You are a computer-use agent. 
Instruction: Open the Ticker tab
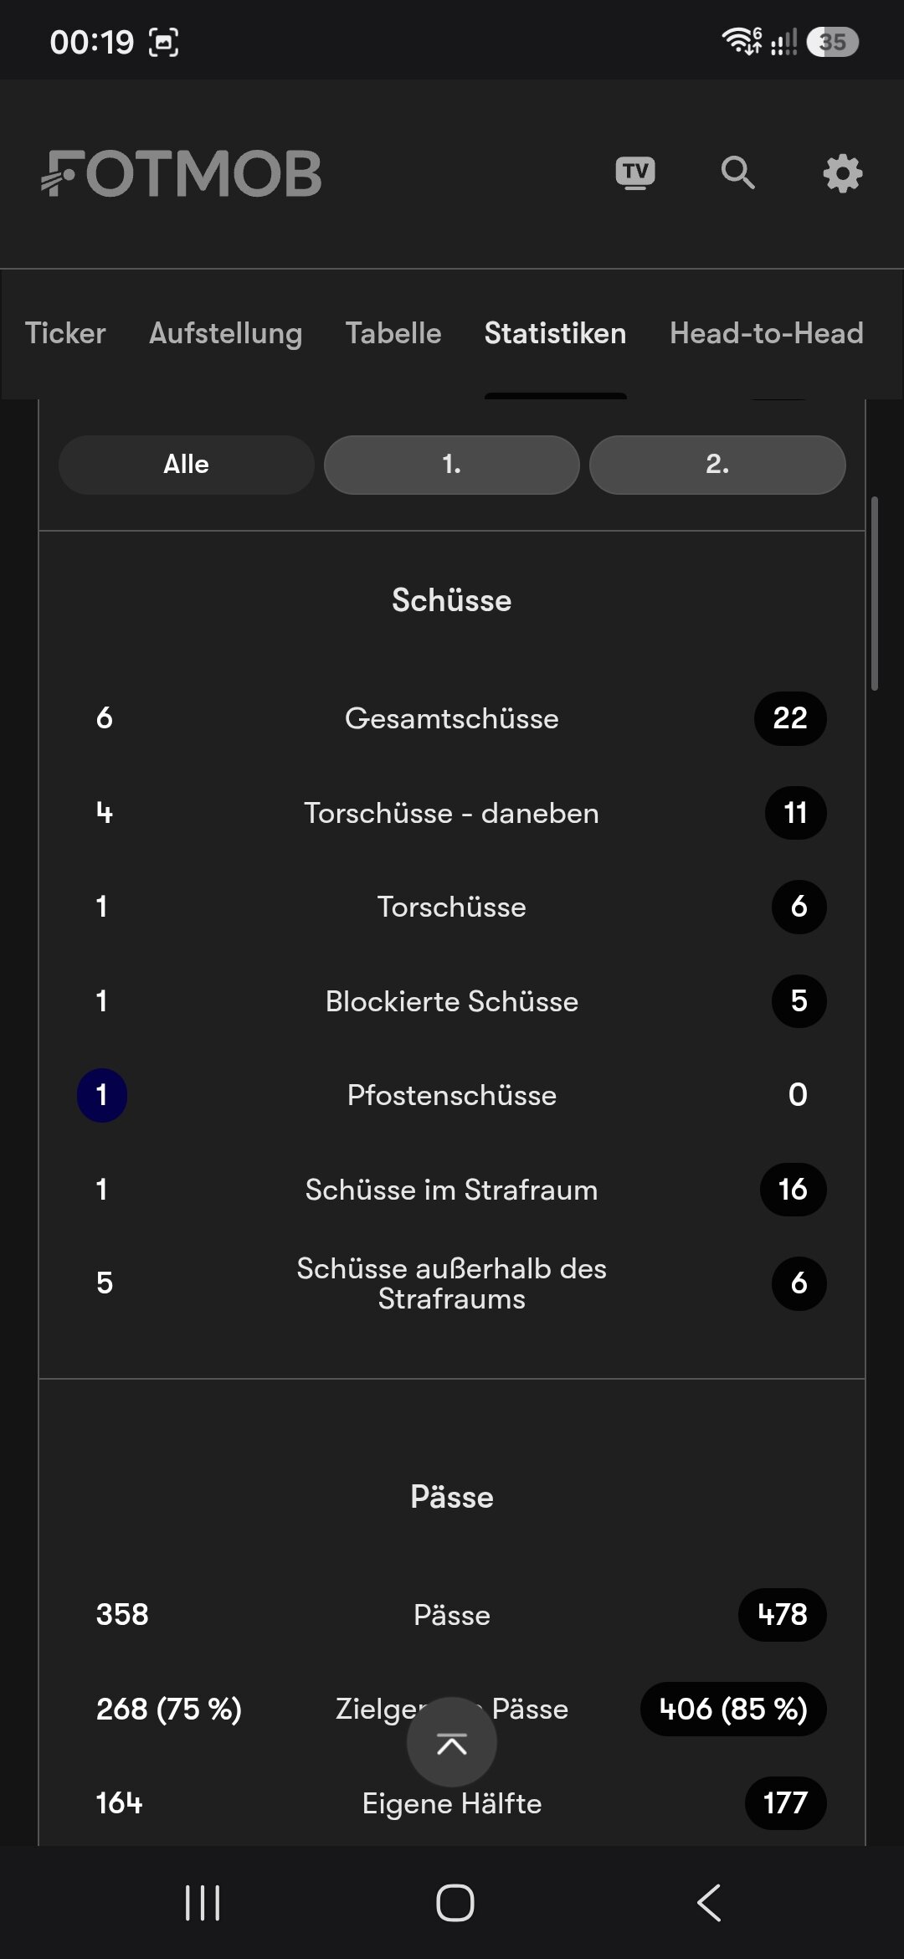pos(65,333)
